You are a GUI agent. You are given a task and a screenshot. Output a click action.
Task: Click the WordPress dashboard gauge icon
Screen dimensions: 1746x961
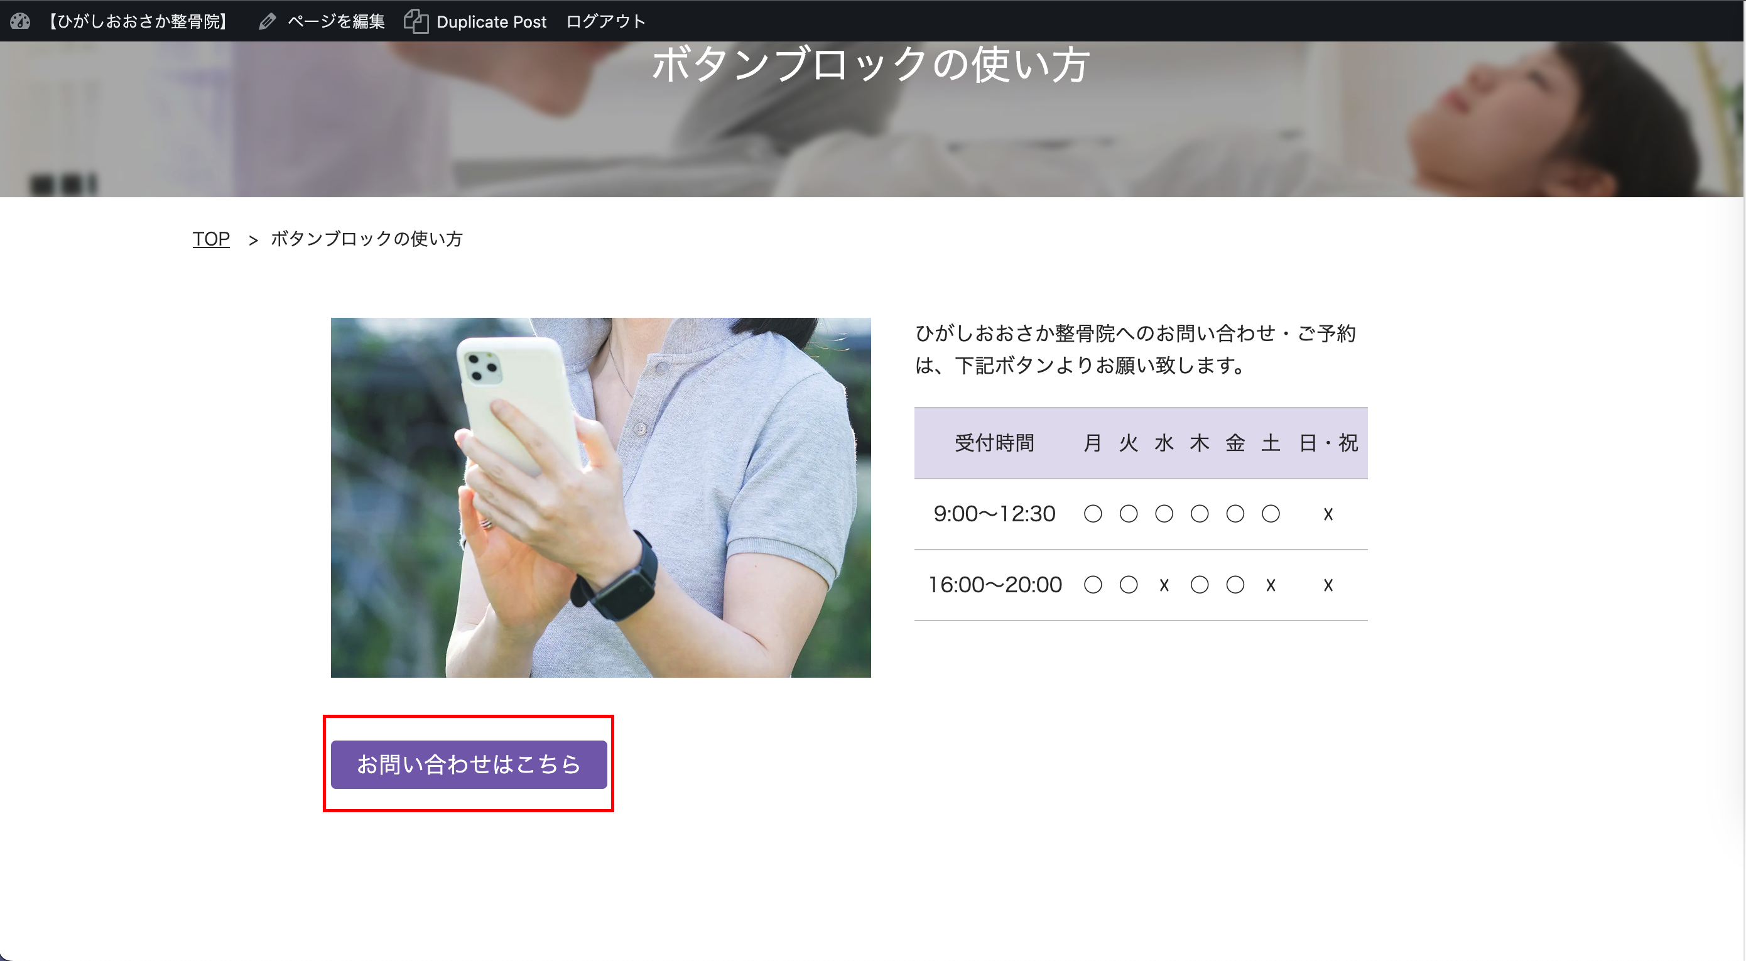(x=20, y=21)
